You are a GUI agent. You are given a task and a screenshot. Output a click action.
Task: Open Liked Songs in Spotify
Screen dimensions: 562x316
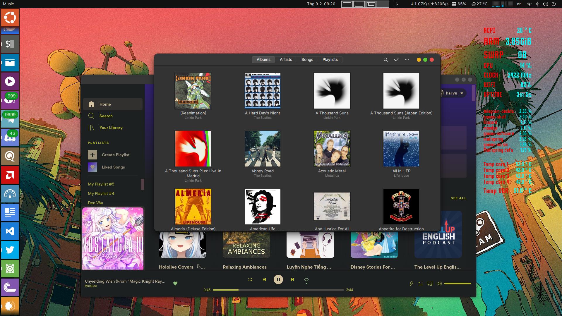click(113, 167)
